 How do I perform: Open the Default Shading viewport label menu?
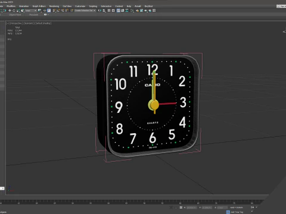pyautogui.click(x=43, y=23)
